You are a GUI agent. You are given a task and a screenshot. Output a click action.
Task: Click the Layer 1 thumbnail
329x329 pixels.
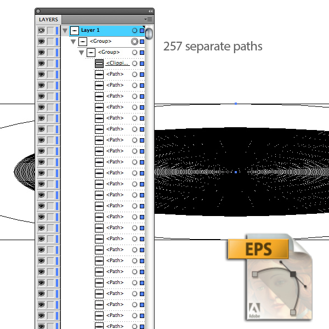tap(74, 31)
